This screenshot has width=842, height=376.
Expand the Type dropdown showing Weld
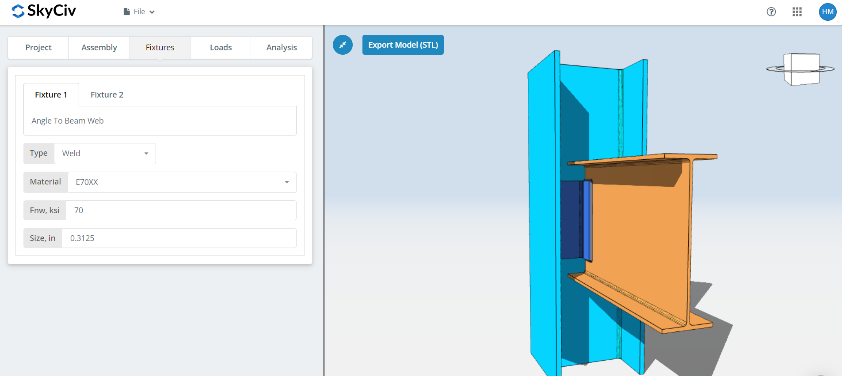(105, 154)
